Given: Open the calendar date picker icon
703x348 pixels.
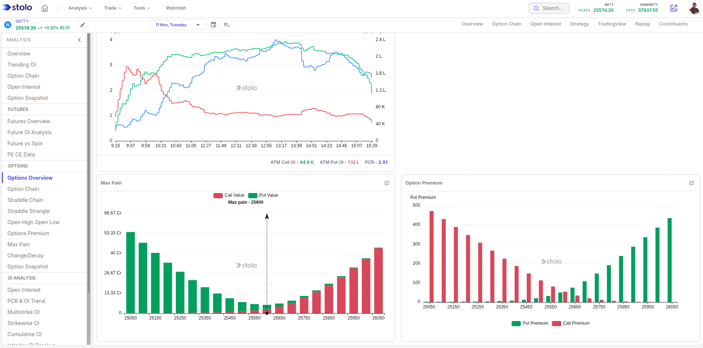Looking at the screenshot, I should (x=214, y=25).
